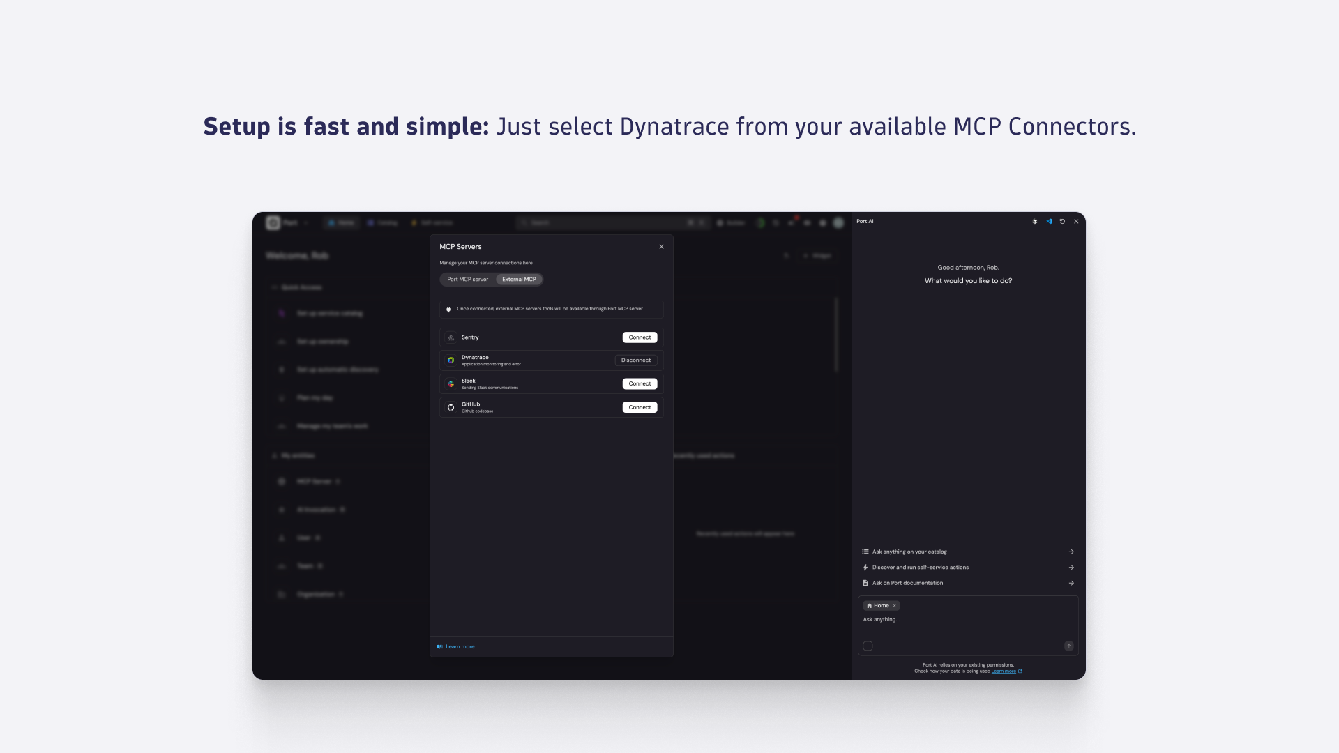The image size is (1339, 753).
Task: Click the arrow for Ask on Port documentation
Action: [x=1071, y=583]
